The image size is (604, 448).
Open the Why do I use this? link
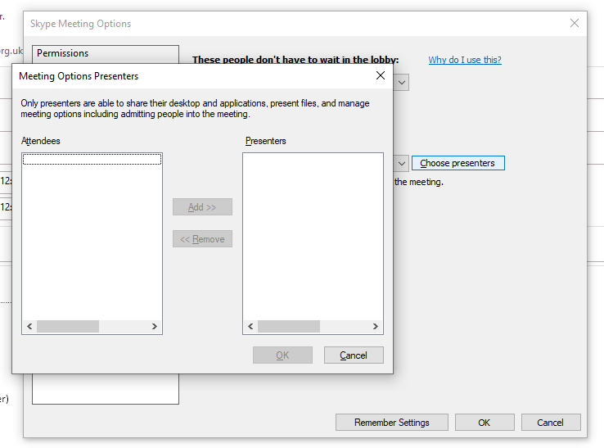tap(465, 60)
